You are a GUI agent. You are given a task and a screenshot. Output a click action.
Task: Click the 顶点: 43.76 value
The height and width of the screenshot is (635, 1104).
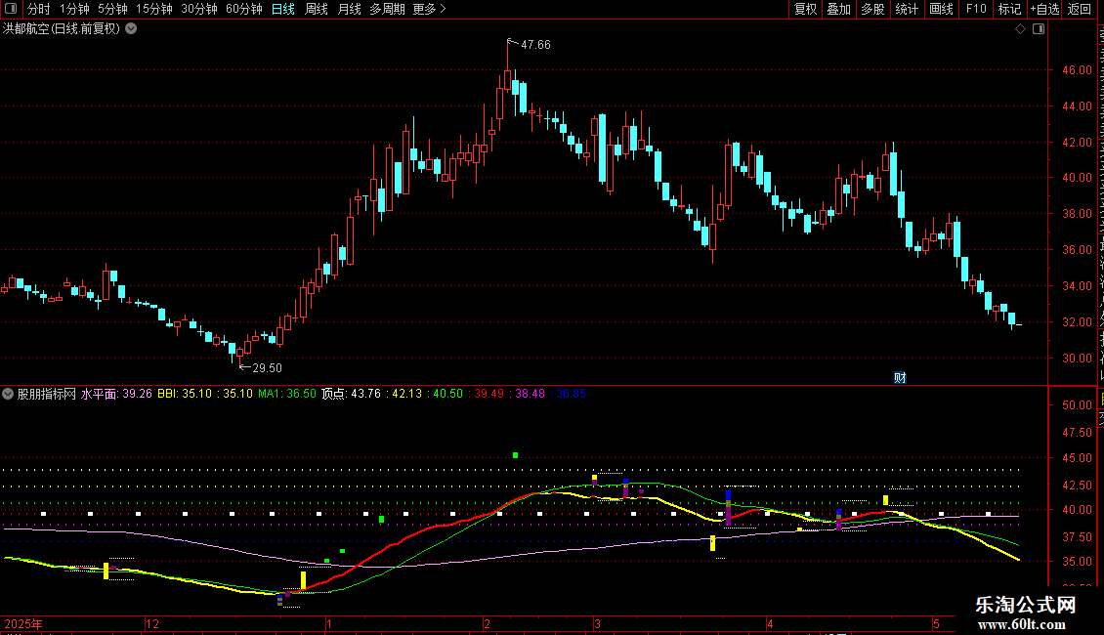(x=352, y=394)
